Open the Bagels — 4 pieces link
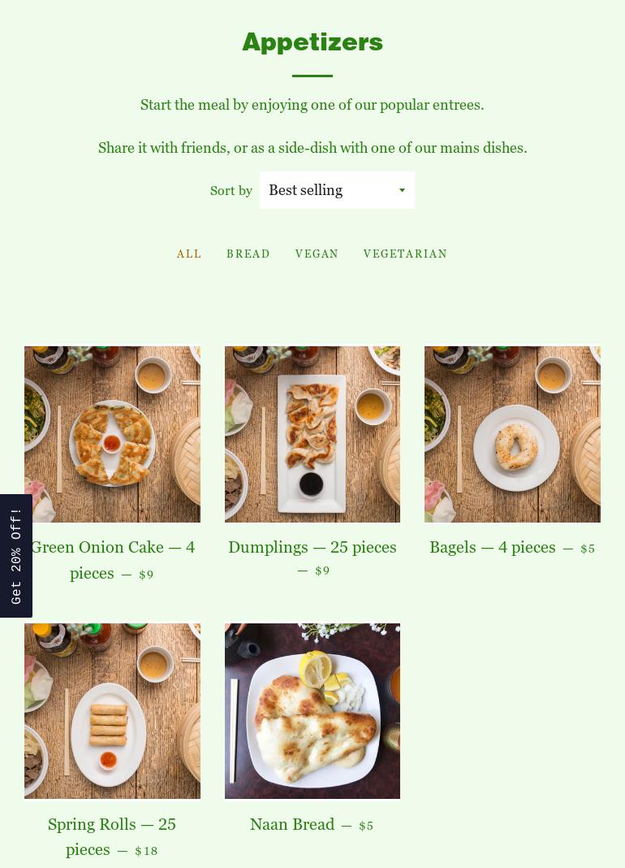Viewport: 625px width, 868px height. (x=492, y=548)
